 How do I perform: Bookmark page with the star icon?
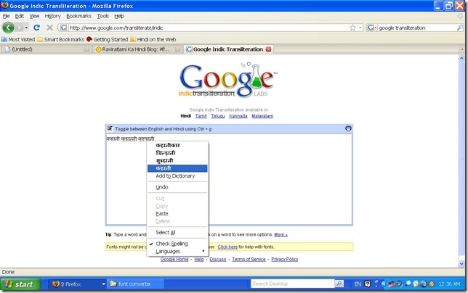tap(352, 28)
